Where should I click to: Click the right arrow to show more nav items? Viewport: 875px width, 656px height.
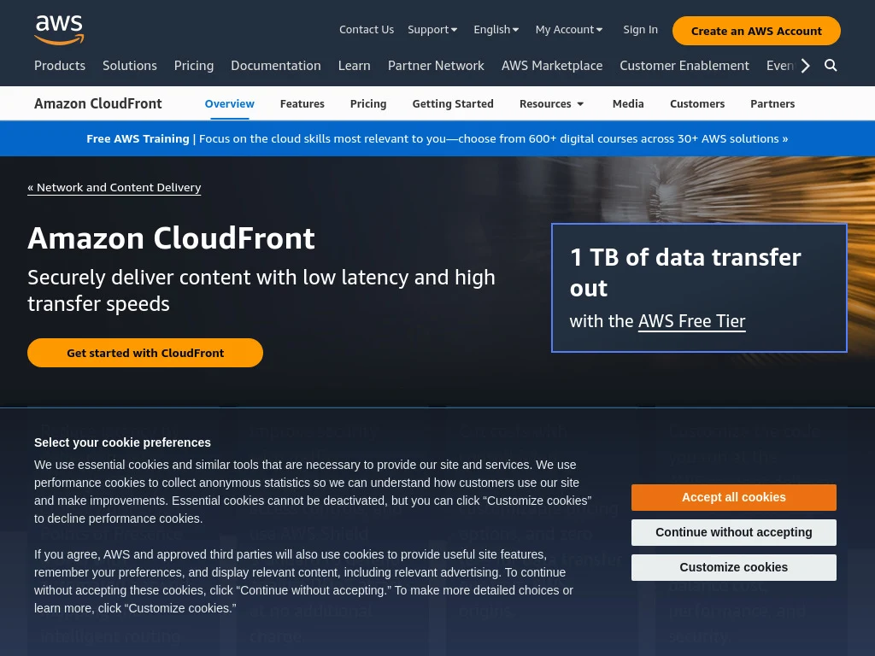coord(805,66)
